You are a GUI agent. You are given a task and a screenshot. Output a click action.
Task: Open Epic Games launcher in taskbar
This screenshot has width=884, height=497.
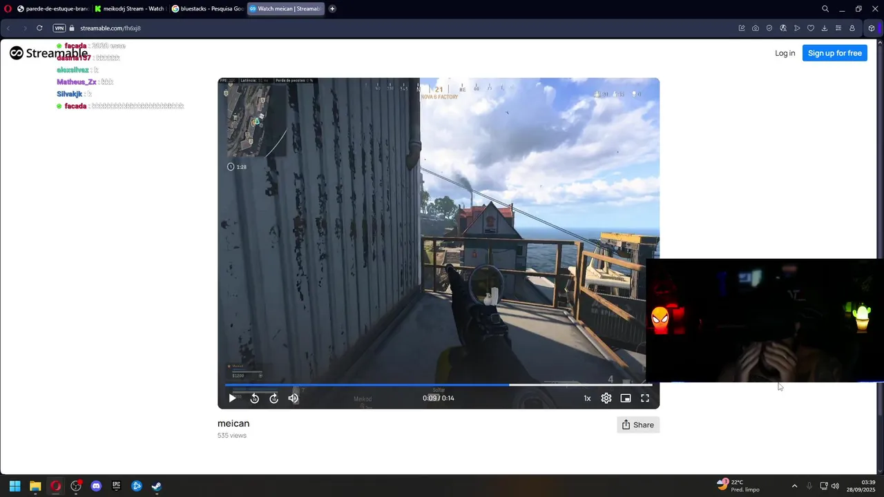point(117,486)
